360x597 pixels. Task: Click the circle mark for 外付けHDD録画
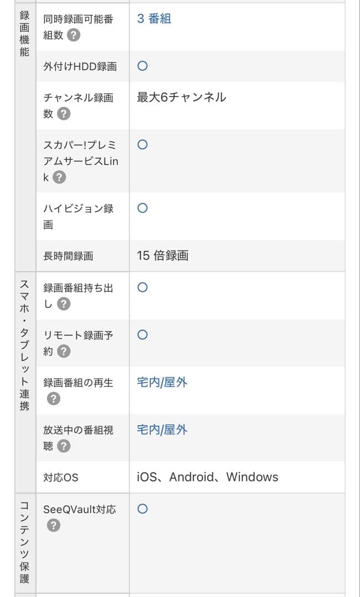pyautogui.click(x=142, y=66)
